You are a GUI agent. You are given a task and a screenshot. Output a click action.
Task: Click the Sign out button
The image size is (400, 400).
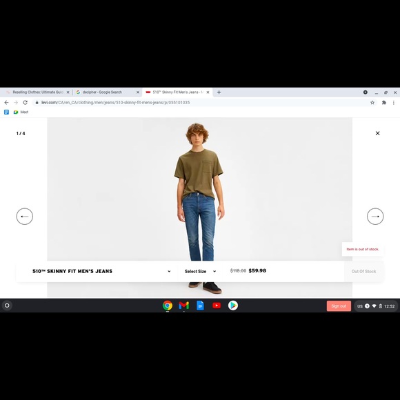click(339, 306)
